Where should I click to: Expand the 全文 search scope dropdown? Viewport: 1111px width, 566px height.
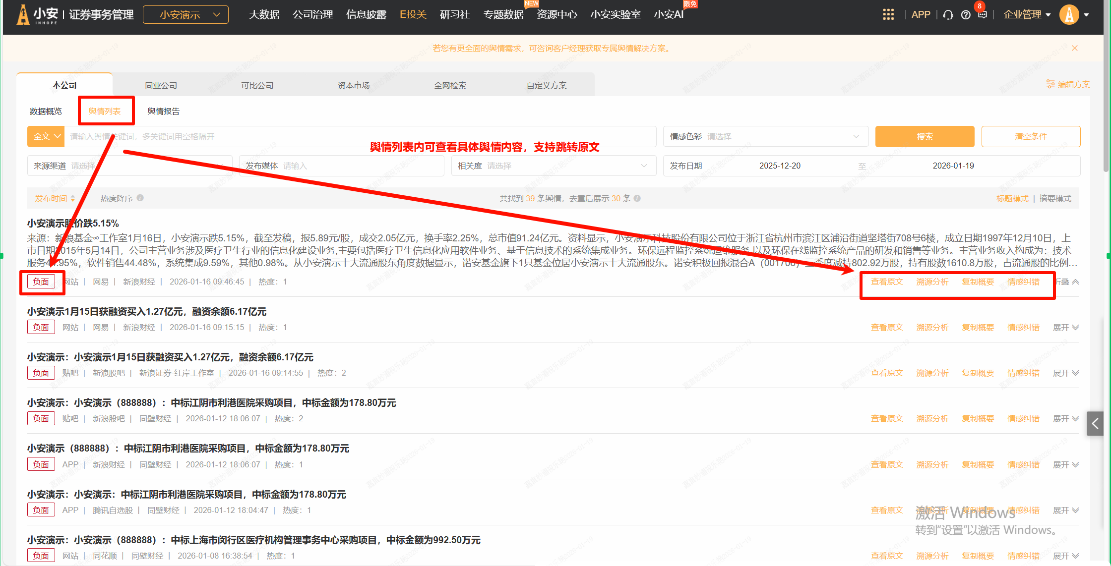coord(46,136)
